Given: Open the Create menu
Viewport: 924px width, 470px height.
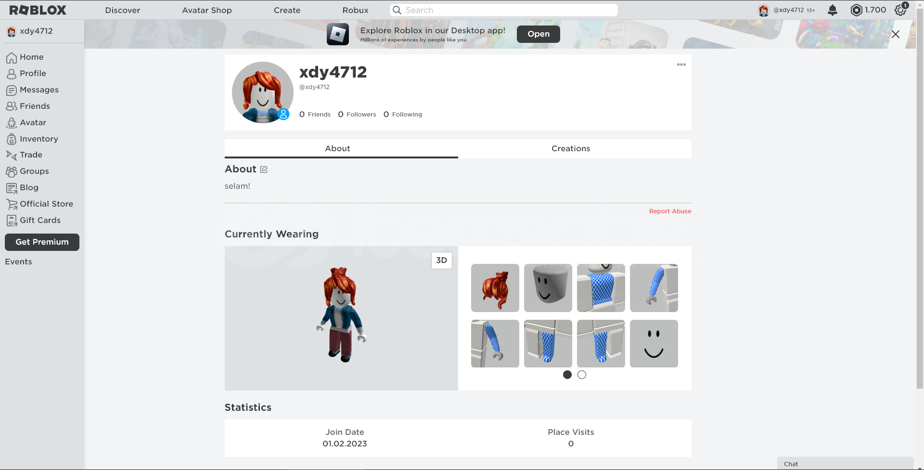Looking at the screenshot, I should coord(287,10).
